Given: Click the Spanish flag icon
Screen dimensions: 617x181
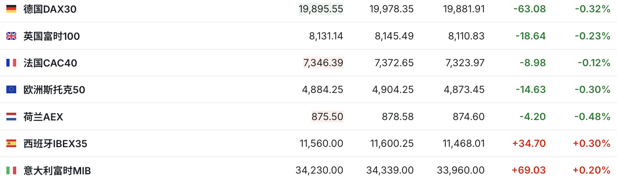Looking at the screenshot, I should (x=11, y=143).
